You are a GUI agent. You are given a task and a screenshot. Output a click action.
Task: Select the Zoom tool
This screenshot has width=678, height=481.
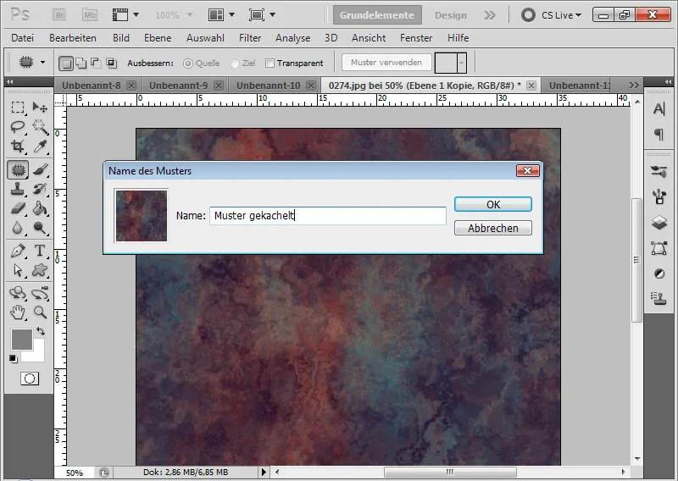tap(40, 312)
